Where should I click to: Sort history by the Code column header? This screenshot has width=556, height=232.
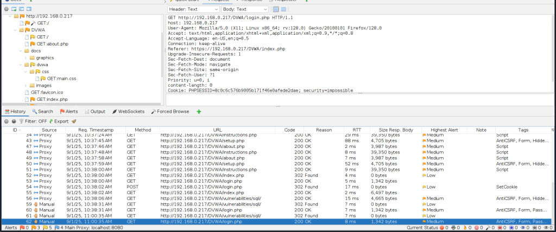click(x=289, y=130)
